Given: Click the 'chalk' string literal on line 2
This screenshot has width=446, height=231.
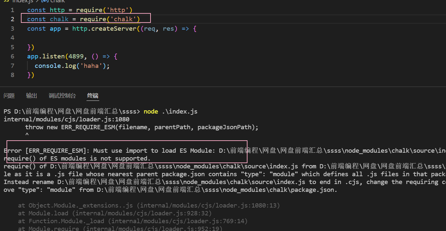Looking at the screenshot, I should coord(123,19).
